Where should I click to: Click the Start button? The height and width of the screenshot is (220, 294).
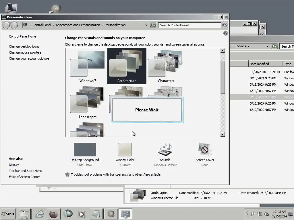click(8, 214)
